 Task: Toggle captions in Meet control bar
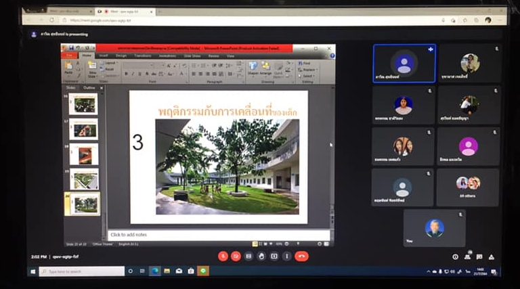click(x=248, y=257)
